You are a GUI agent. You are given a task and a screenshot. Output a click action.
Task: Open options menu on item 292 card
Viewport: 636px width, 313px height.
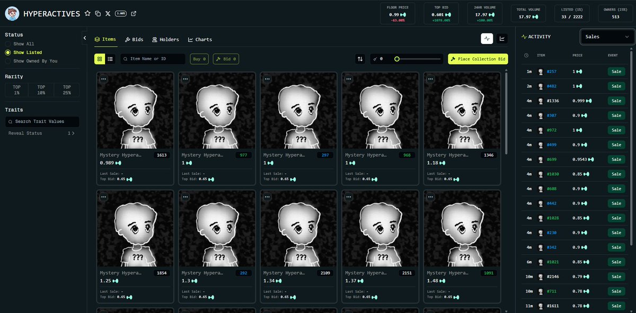[x=185, y=196]
